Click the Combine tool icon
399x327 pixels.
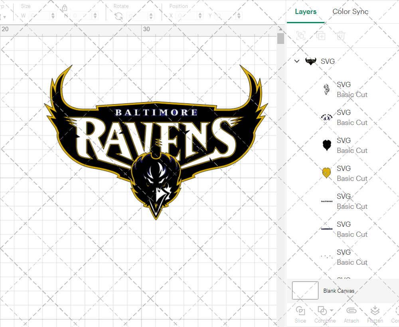tap(322, 311)
